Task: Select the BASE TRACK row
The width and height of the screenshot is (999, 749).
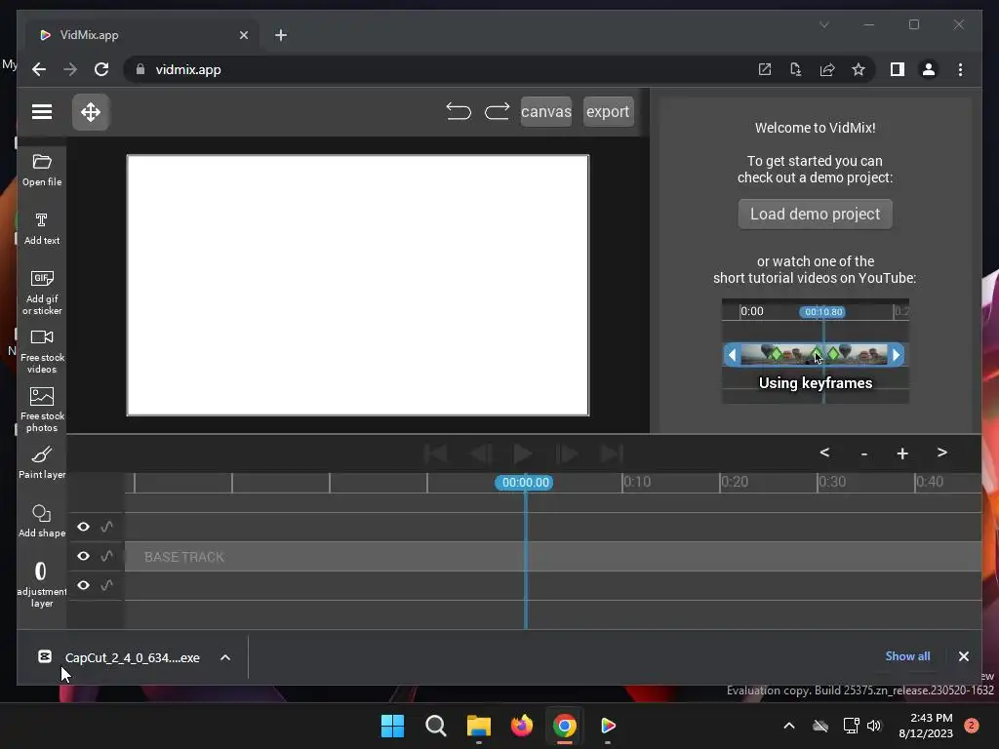Action: (x=553, y=557)
